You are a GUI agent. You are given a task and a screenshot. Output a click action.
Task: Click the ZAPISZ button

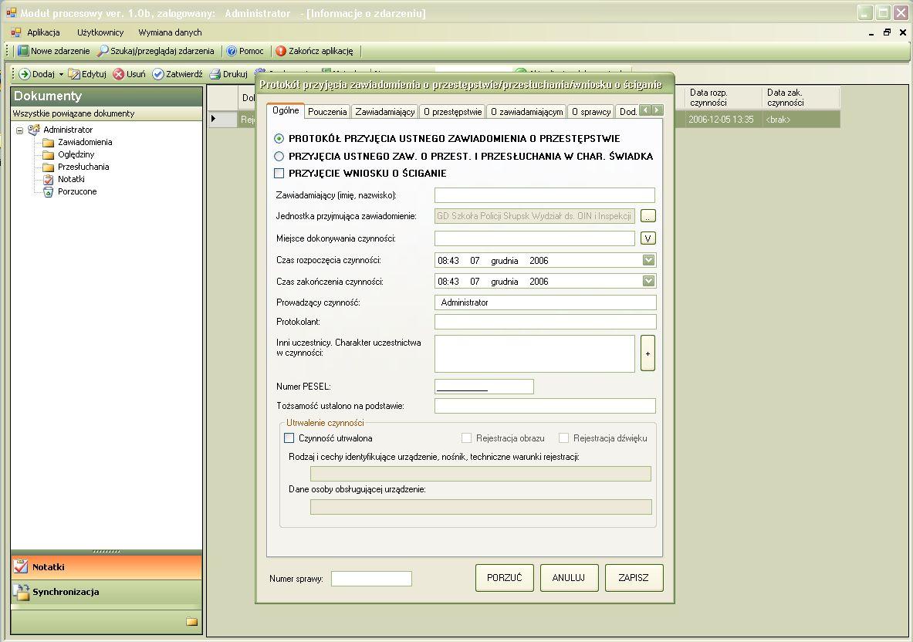click(x=634, y=577)
